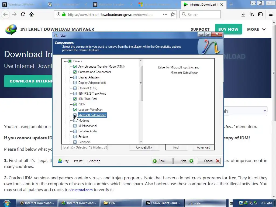View site information icon in address bar
276x207 pixels.
coord(58,15)
